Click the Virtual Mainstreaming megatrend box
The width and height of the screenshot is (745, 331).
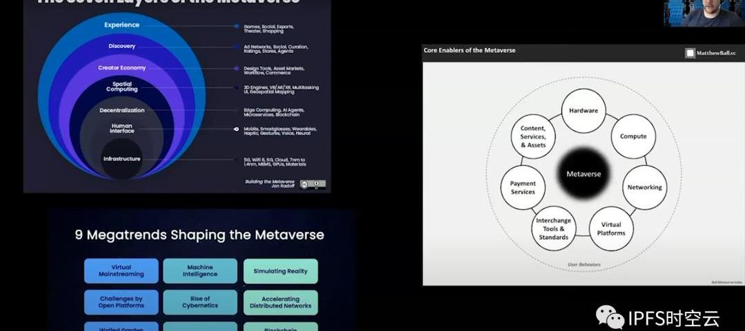coord(121,270)
